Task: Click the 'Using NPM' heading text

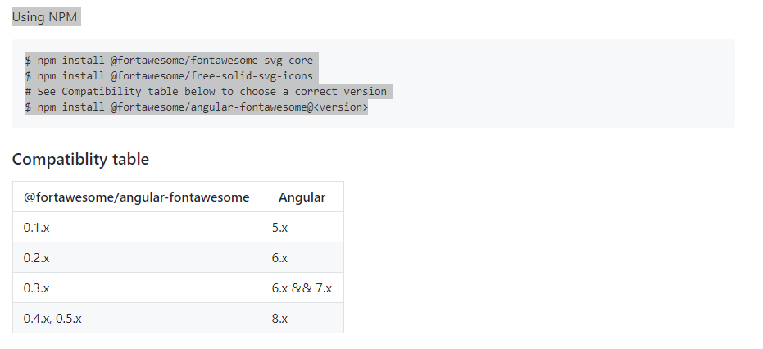Action: point(45,16)
